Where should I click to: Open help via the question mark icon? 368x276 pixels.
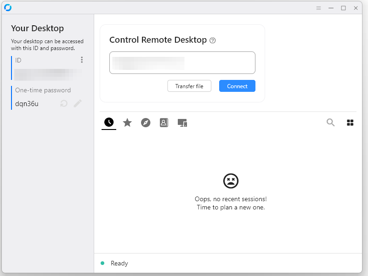click(212, 40)
